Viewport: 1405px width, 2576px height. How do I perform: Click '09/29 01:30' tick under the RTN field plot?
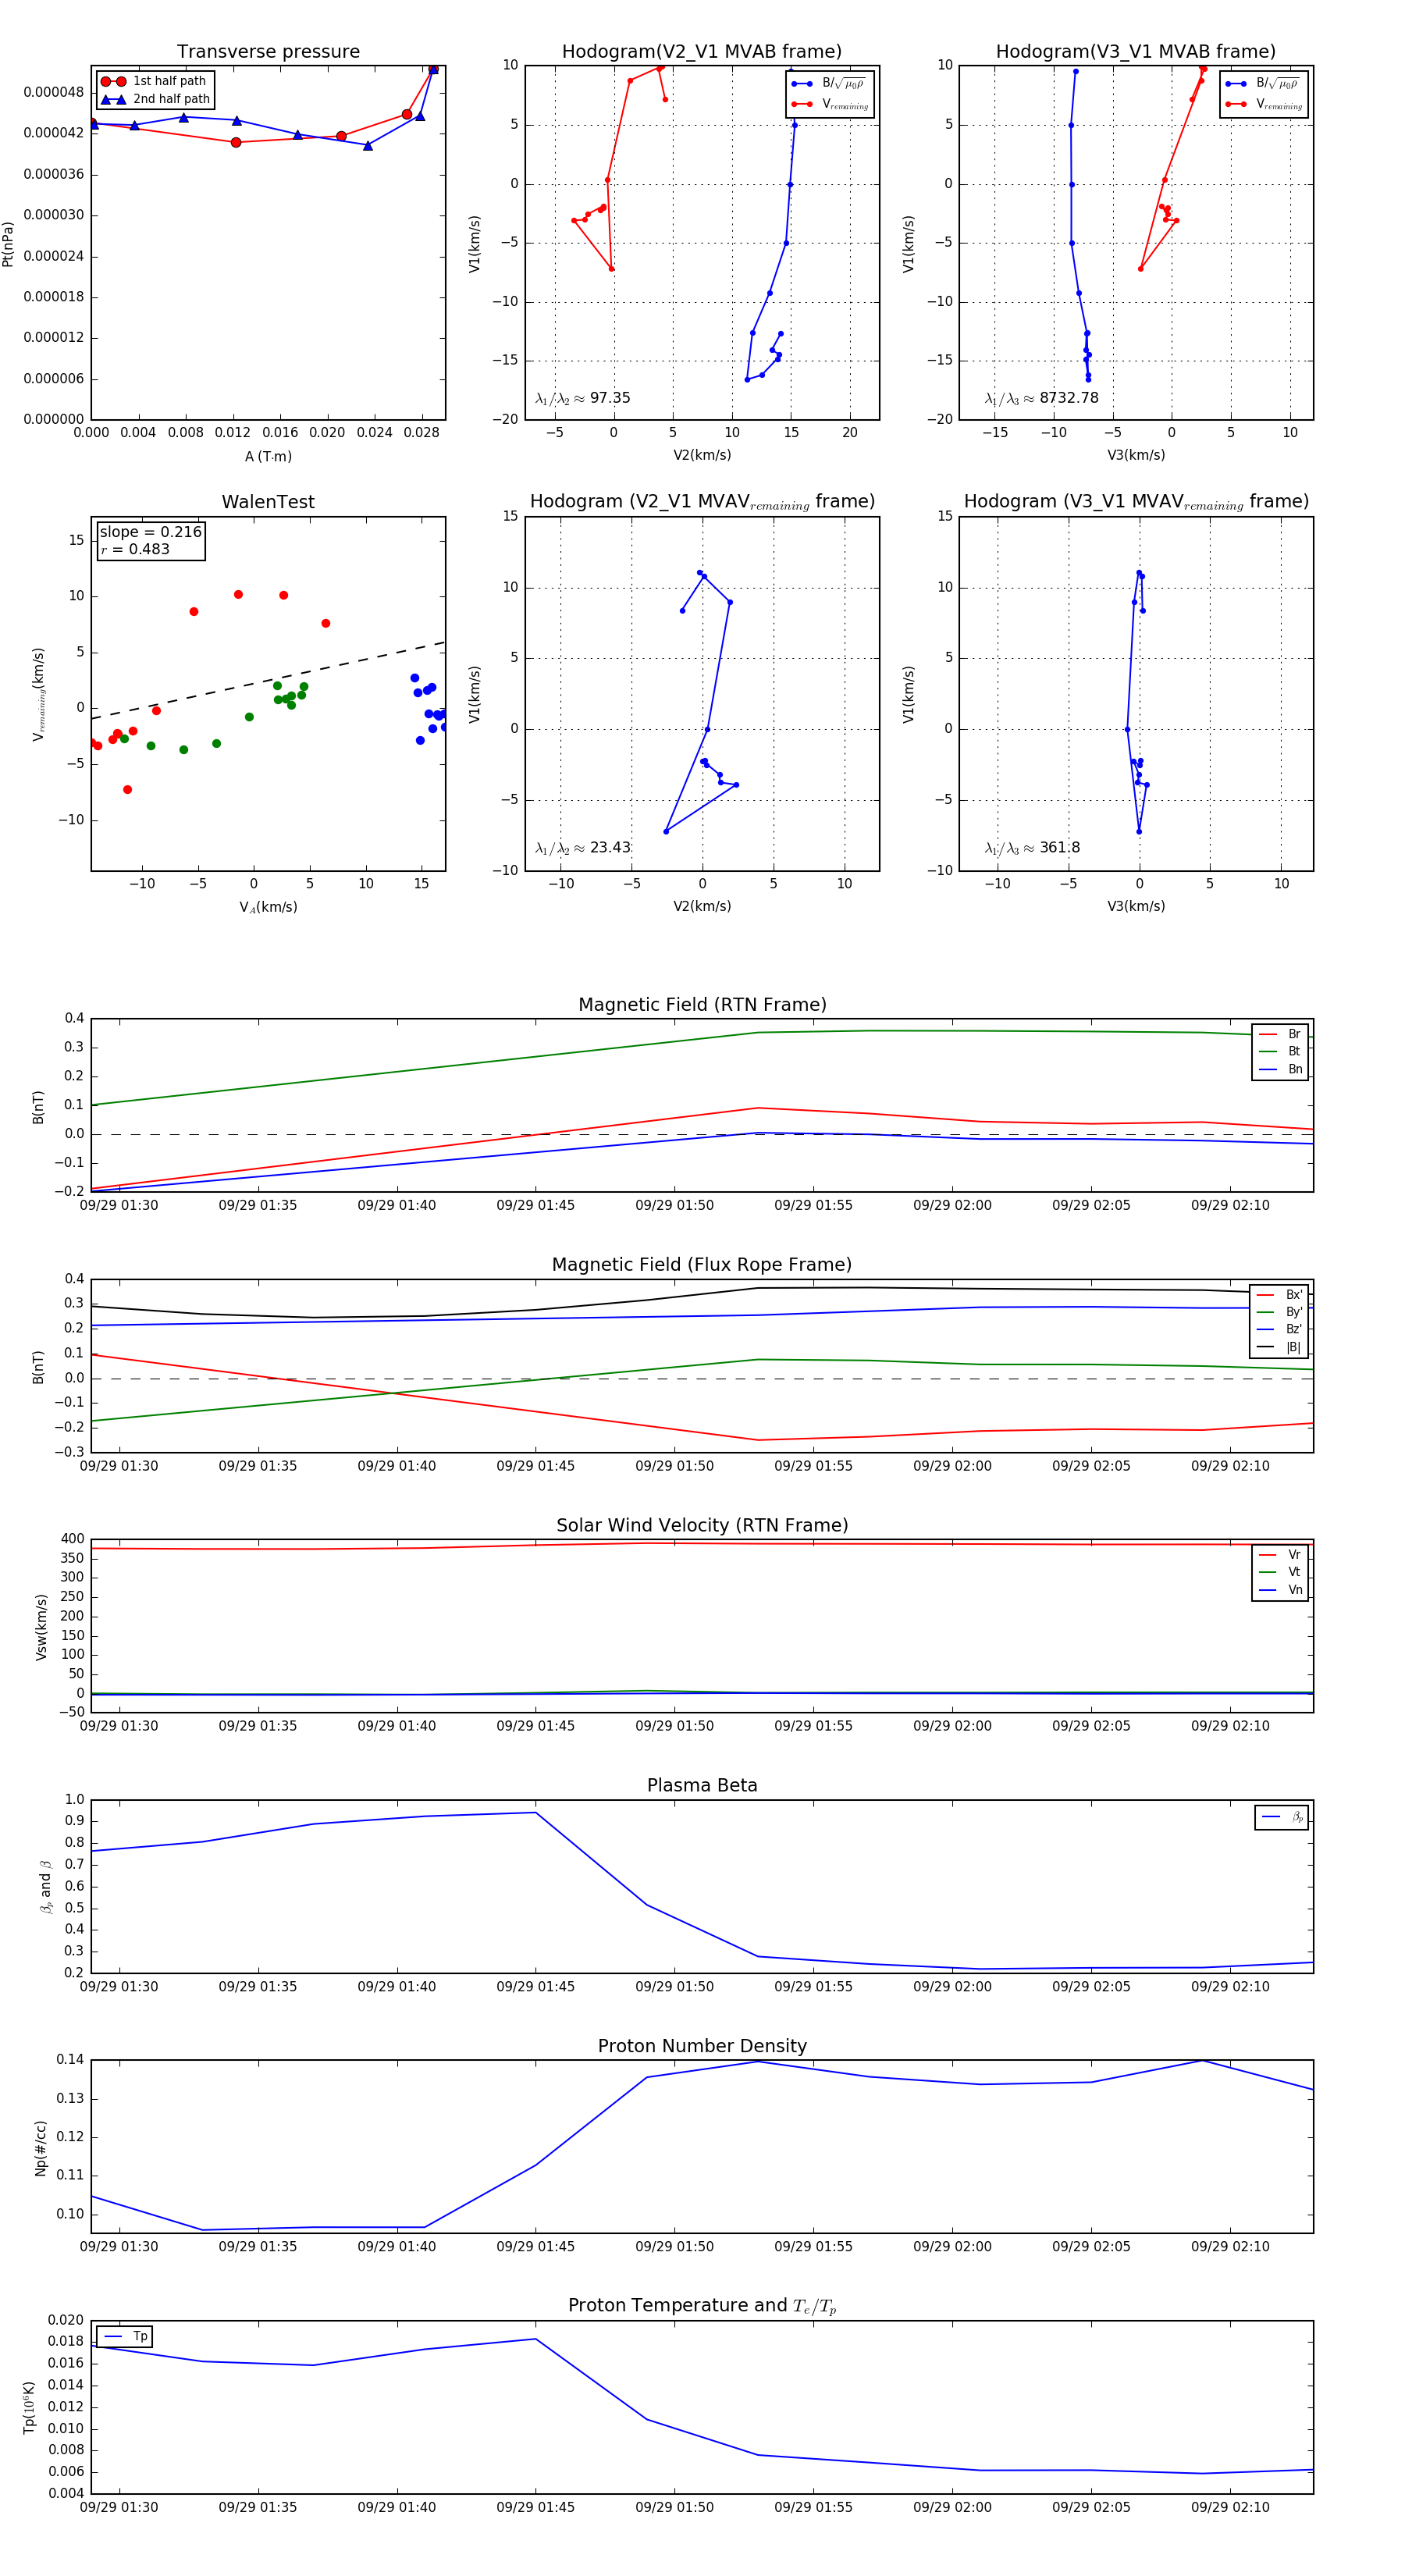pos(119,1206)
